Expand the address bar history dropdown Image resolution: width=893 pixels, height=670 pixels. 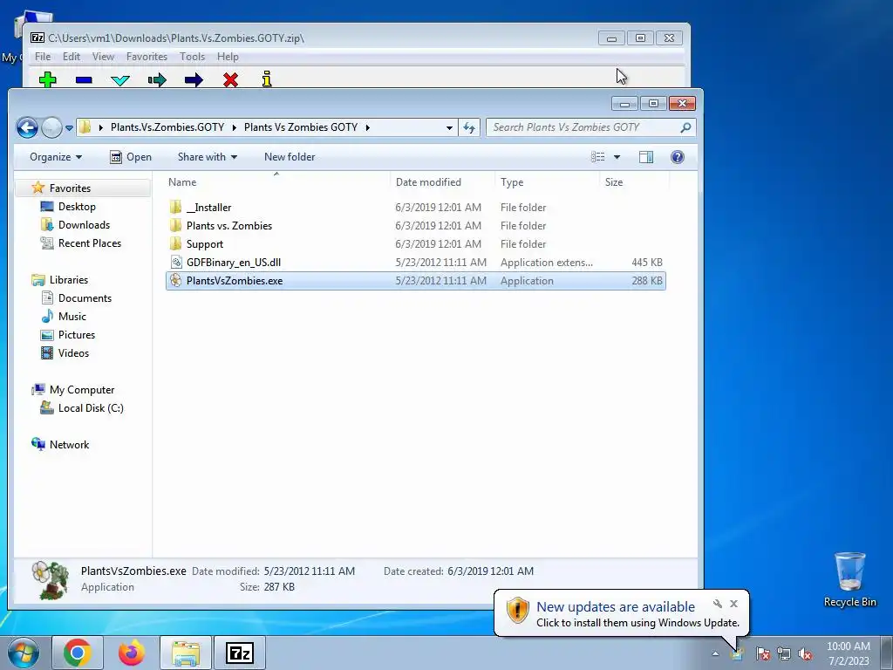point(449,127)
